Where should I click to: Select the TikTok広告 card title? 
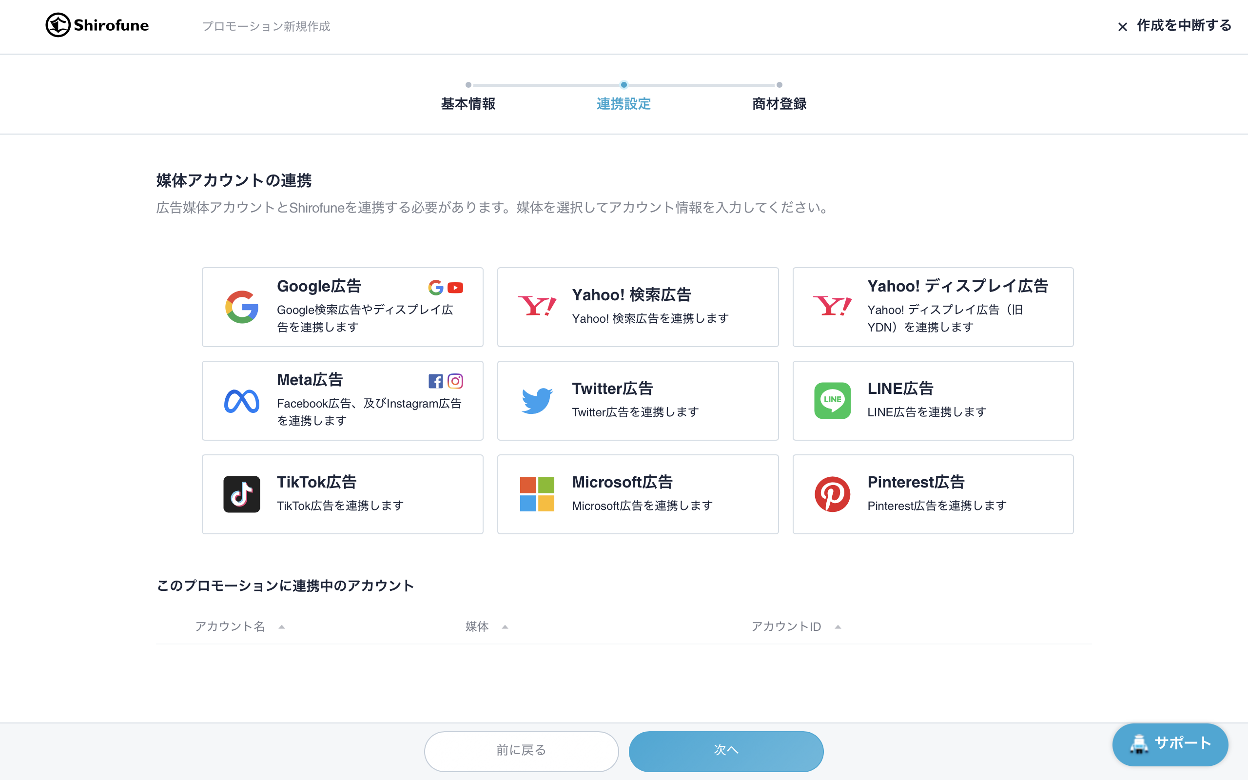click(x=317, y=482)
